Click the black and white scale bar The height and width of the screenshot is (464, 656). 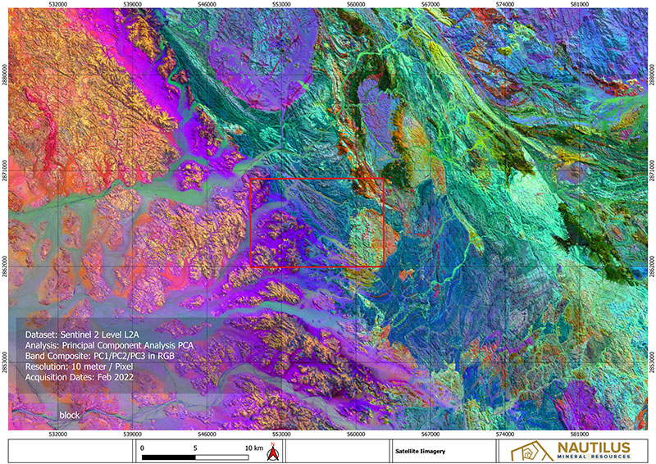195,455
